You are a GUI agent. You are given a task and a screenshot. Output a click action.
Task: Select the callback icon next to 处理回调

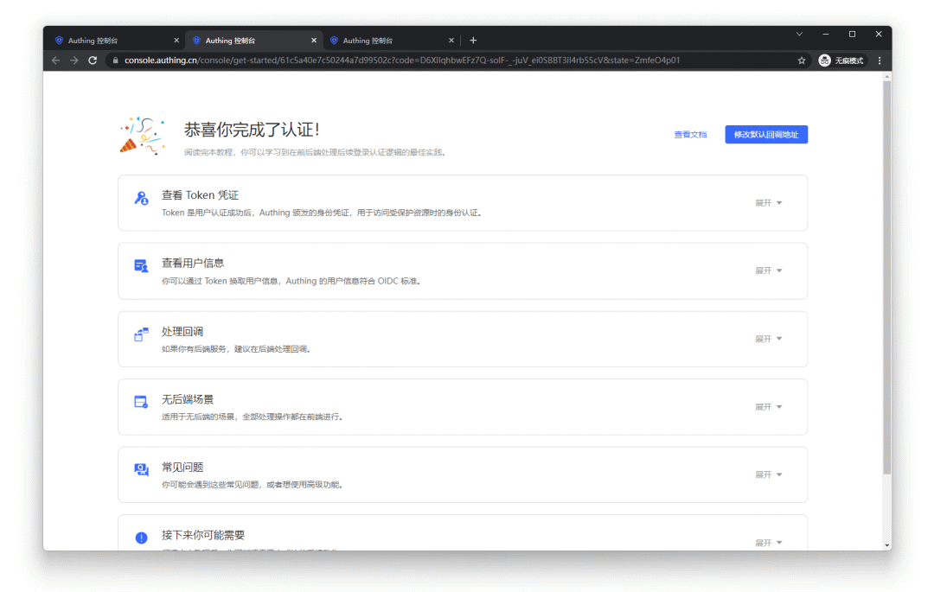click(141, 334)
